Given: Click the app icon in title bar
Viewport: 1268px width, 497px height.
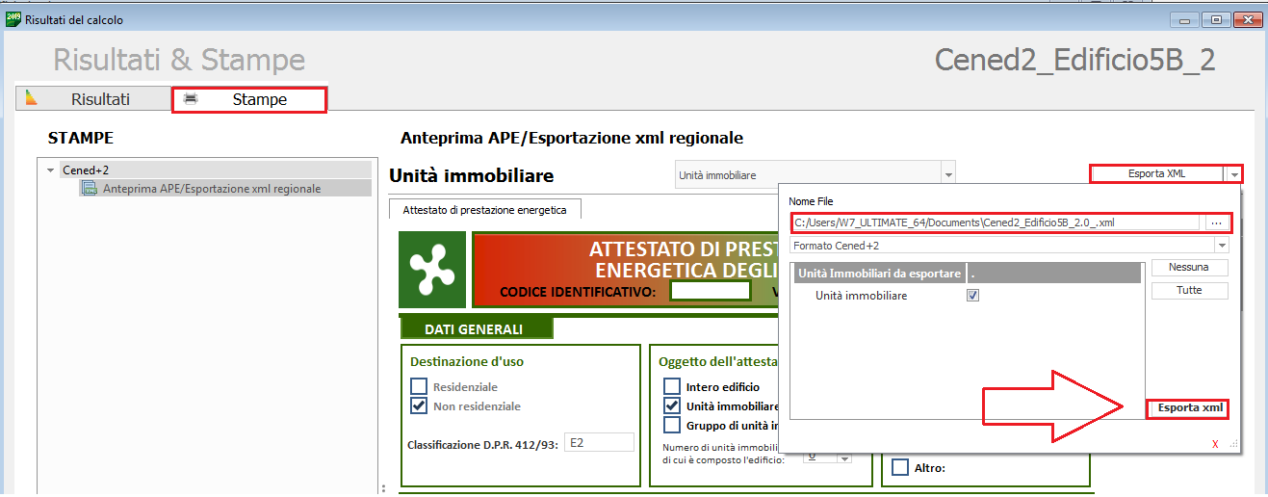Looking at the screenshot, I should click(13, 19).
